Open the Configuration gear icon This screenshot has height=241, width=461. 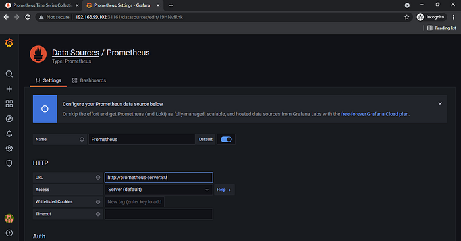(9, 148)
